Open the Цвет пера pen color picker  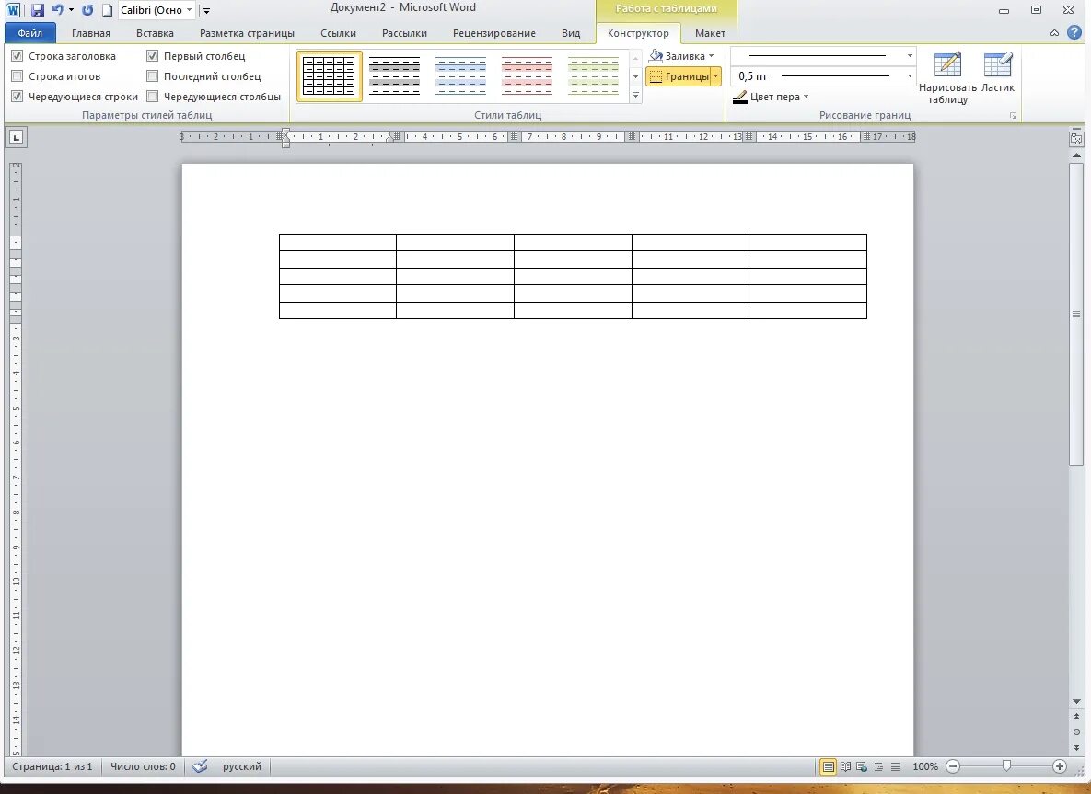[x=771, y=97]
